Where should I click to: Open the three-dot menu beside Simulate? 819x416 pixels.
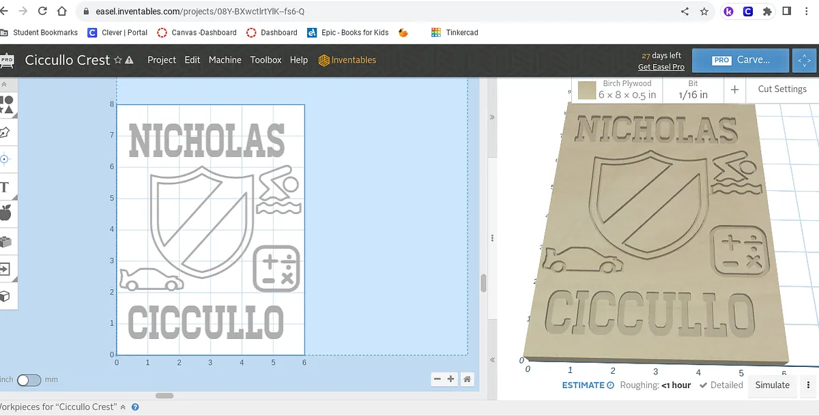click(809, 385)
